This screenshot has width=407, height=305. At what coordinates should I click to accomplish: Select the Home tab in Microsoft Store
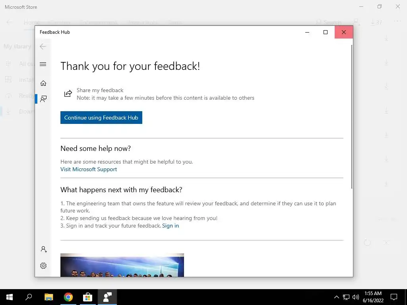tap(32, 23)
